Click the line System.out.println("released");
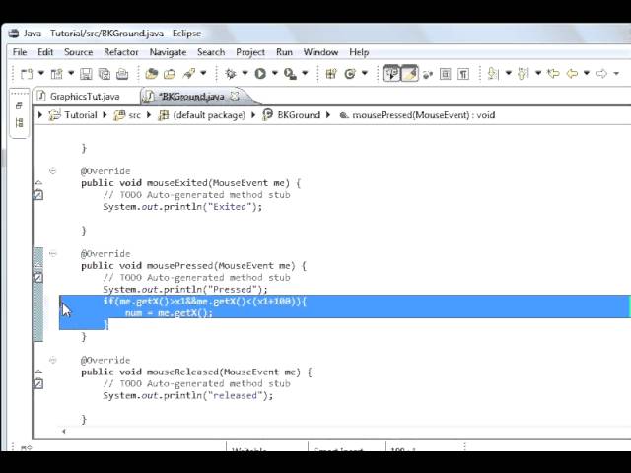 pos(188,396)
